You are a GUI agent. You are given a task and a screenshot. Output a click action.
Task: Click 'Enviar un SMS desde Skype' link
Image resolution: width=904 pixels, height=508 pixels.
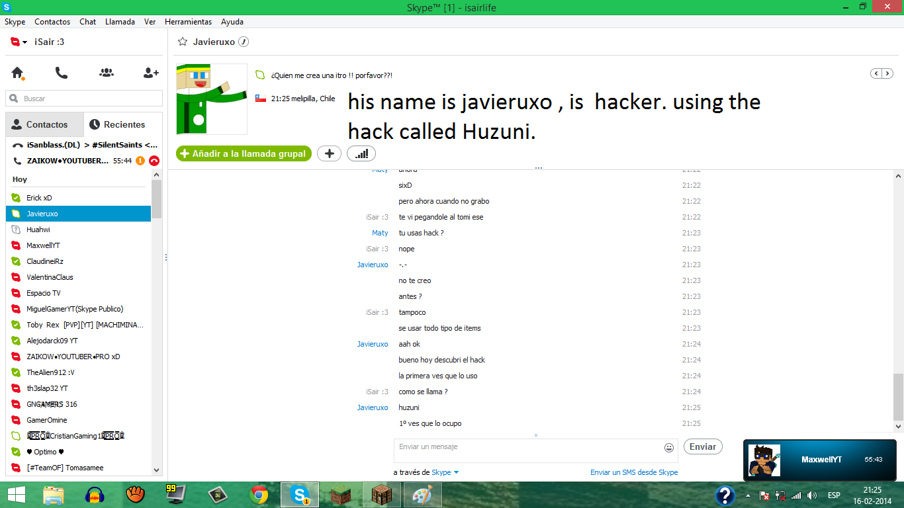tap(634, 472)
